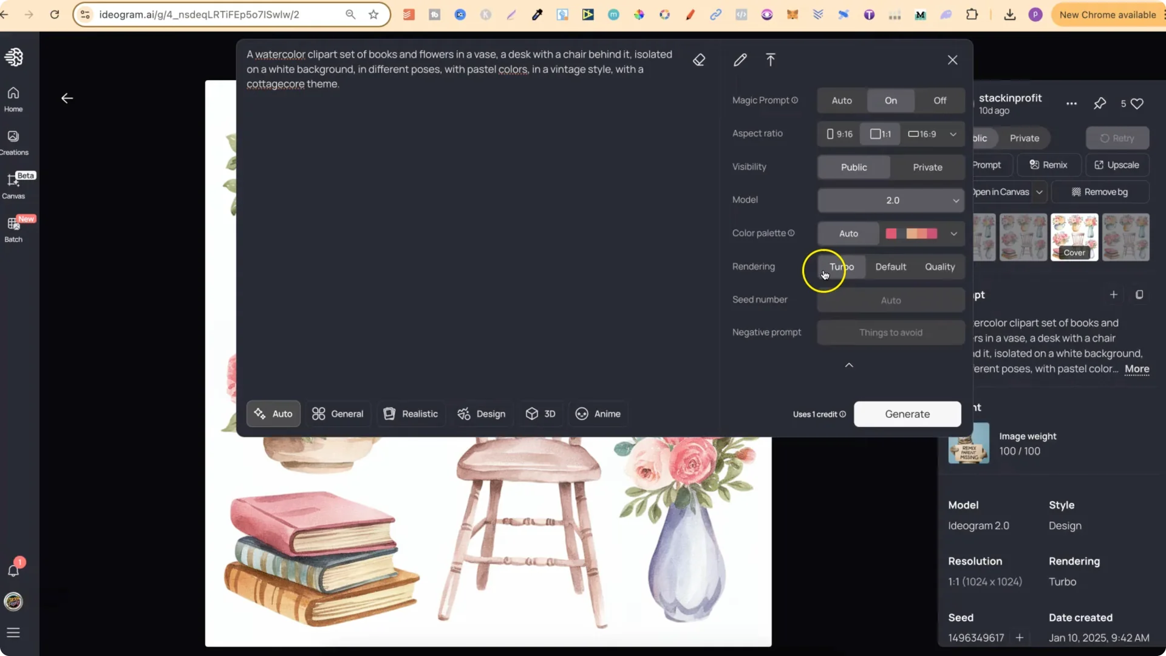Open the Open in Canvas dropdown arrow

coord(1039,192)
